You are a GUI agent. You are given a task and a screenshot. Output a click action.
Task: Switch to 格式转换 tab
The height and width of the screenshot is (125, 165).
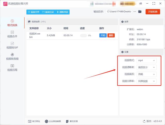pos(12,23)
